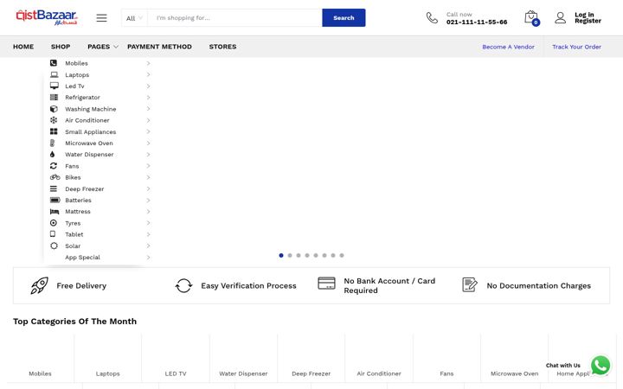The image size is (623, 389).
Task: Click the Batteries category icon
Action: click(55, 200)
